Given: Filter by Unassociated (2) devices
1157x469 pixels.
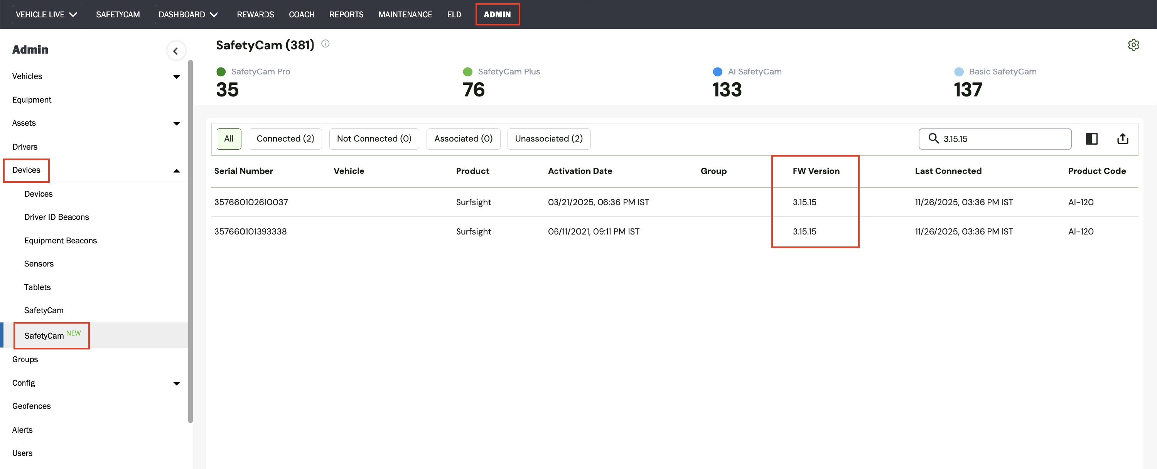Looking at the screenshot, I should coord(548,139).
